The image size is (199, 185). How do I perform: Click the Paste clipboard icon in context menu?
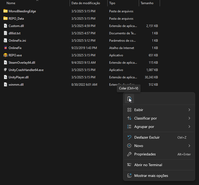click(x=129, y=99)
